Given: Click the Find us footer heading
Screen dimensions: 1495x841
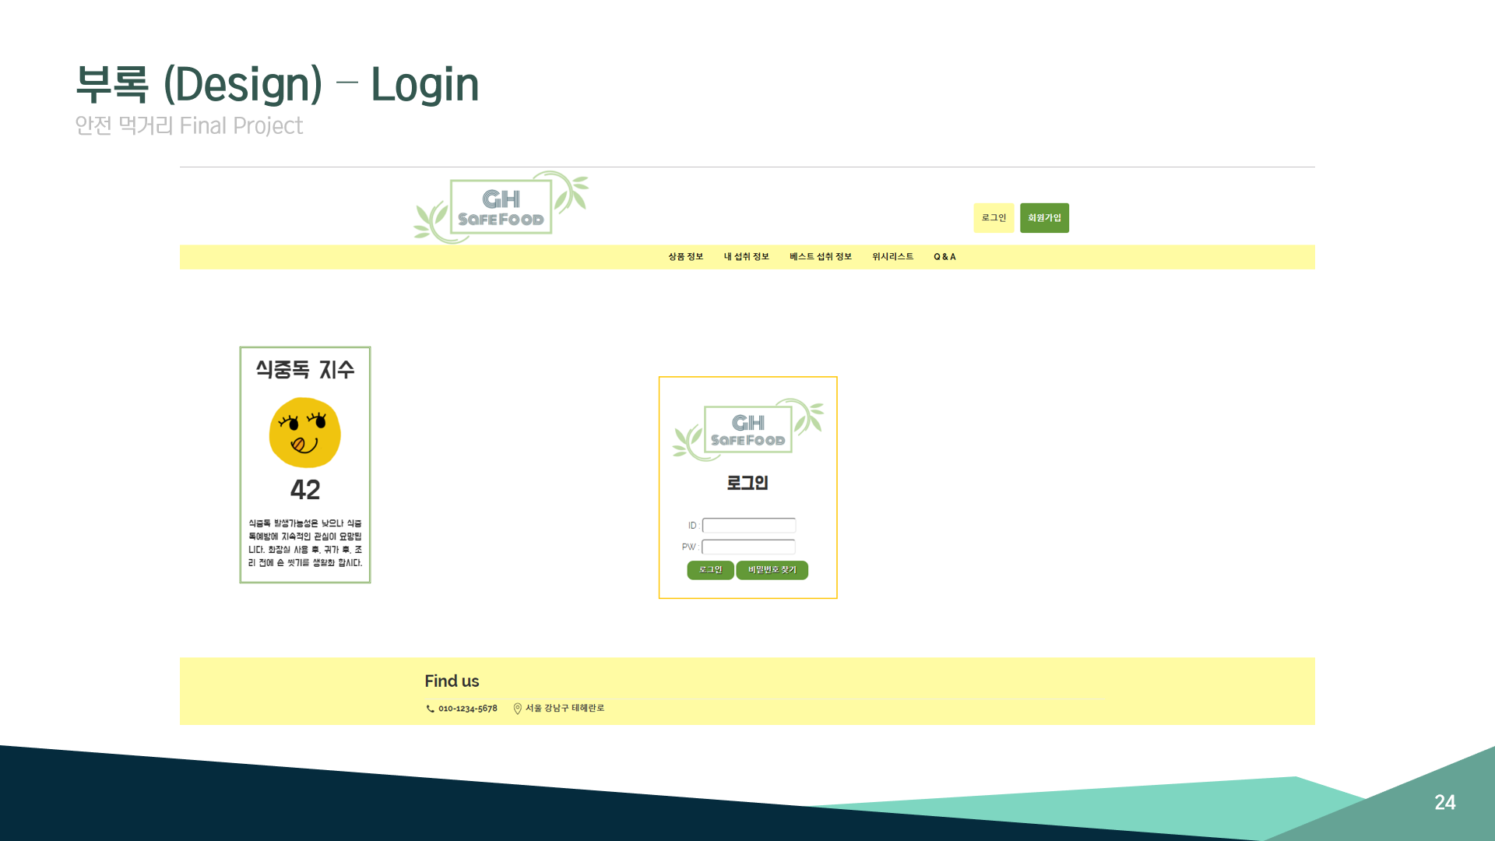Looking at the screenshot, I should click(452, 681).
